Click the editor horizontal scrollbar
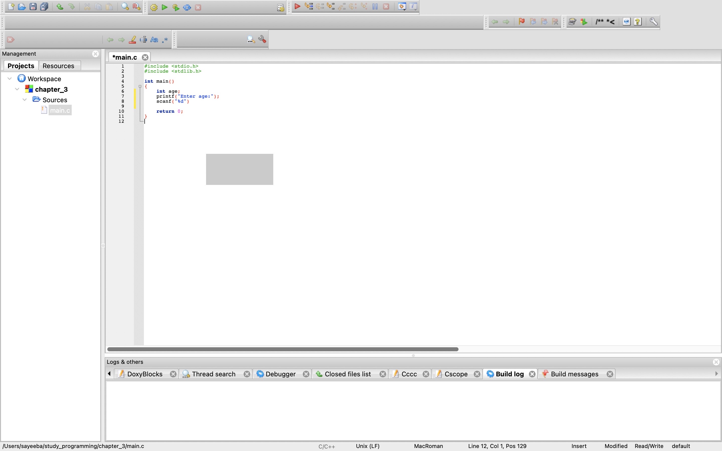722x451 pixels. 282,349
